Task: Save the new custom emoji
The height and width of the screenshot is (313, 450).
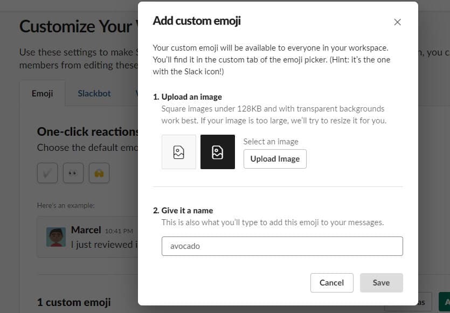Action: (381, 283)
